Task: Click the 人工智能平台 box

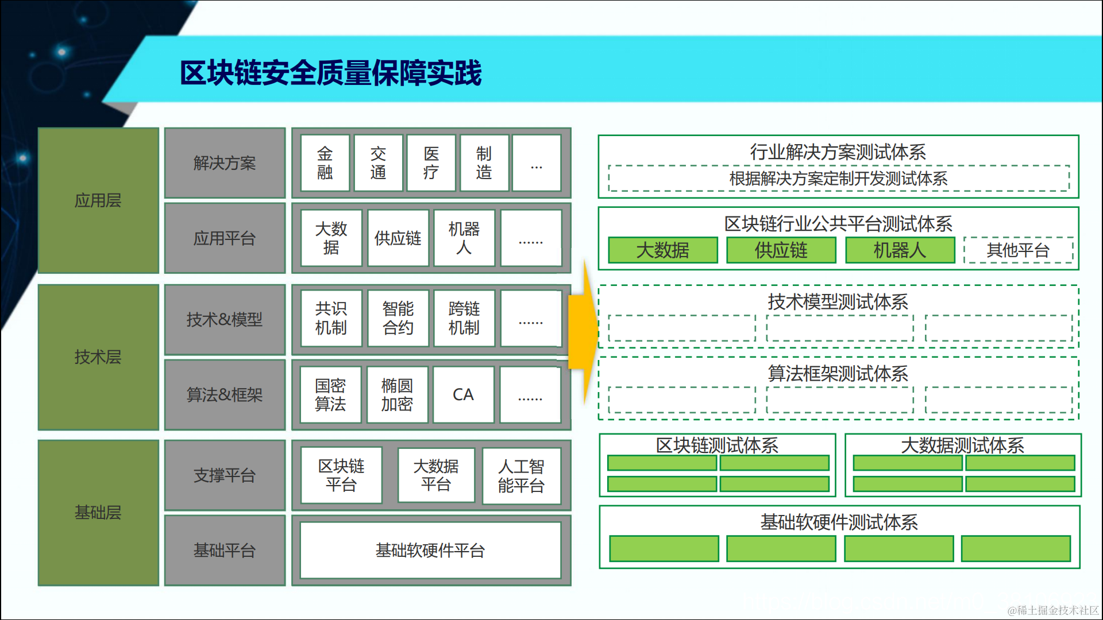Action: pos(521,476)
